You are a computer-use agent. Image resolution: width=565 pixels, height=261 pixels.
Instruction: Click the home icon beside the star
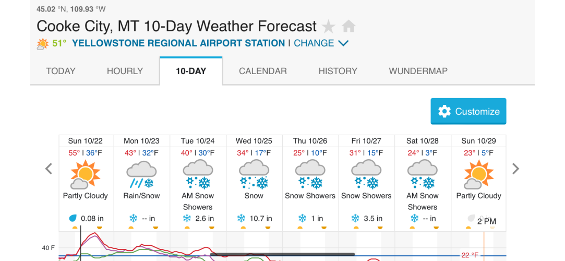coord(348,26)
